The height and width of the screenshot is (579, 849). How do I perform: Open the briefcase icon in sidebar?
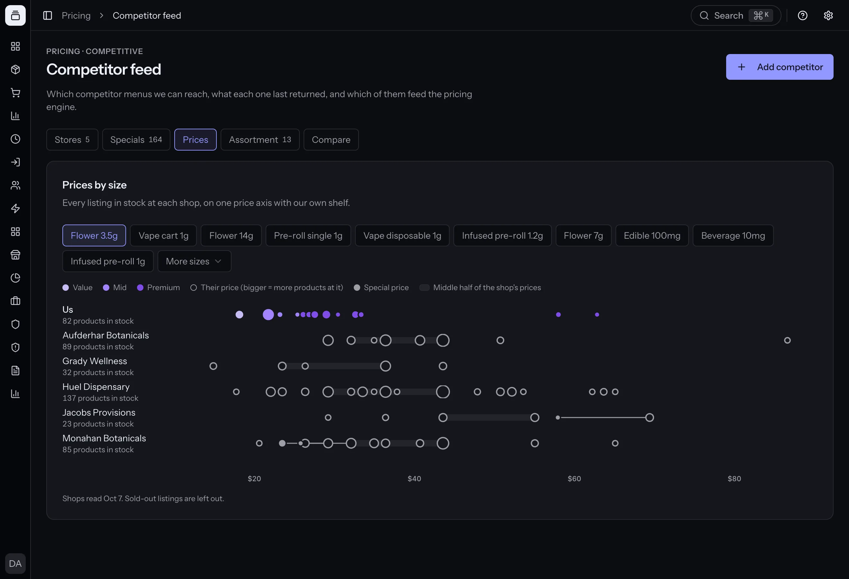point(15,301)
